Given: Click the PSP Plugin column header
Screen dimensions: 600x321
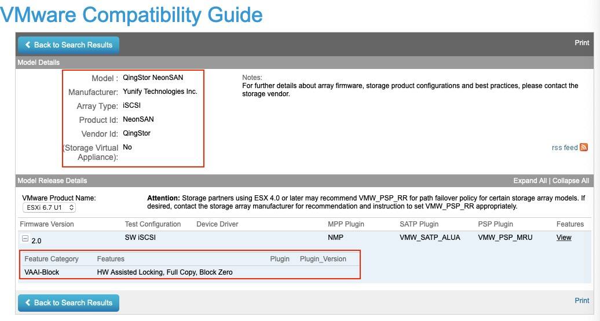Looking at the screenshot, I should (495, 224).
